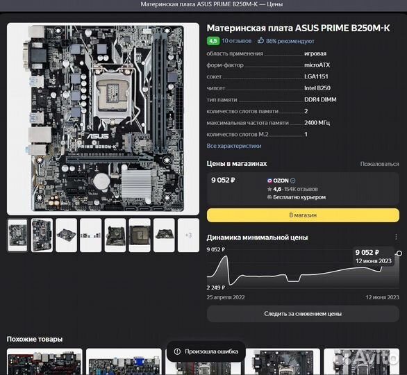Select the first motherboard thumbnail
This screenshot has width=407, height=375.
tap(17, 235)
